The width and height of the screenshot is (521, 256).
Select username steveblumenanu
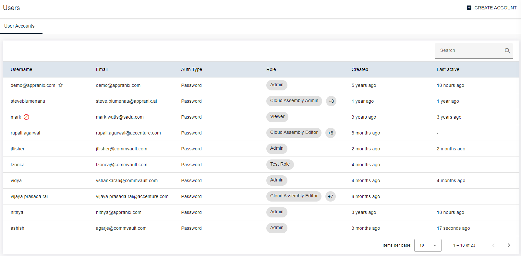(28, 101)
